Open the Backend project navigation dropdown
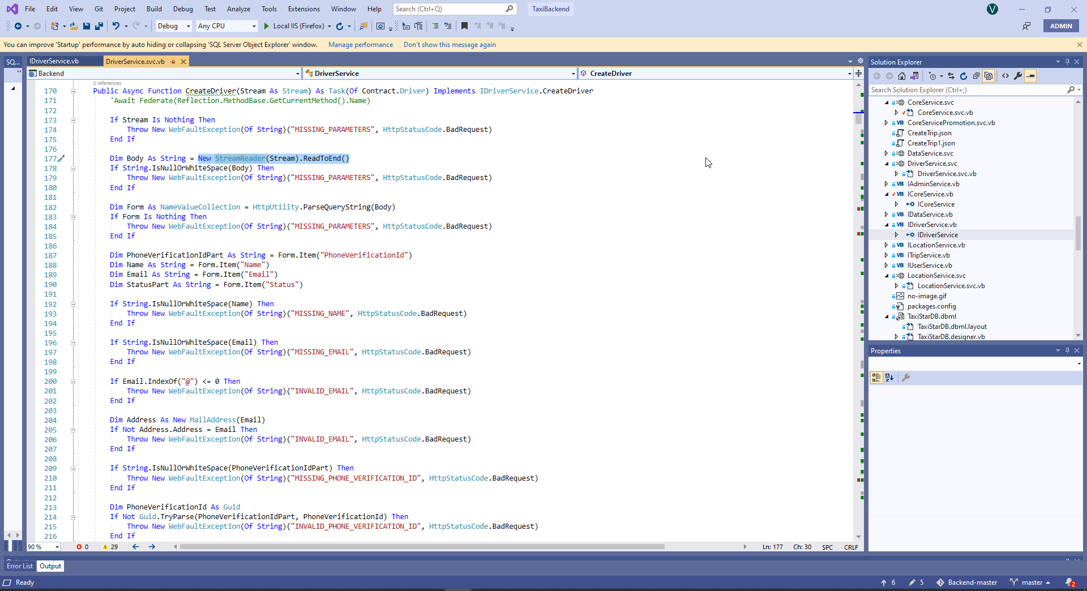Image resolution: width=1087 pixels, height=591 pixels. pyautogui.click(x=164, y=74)
